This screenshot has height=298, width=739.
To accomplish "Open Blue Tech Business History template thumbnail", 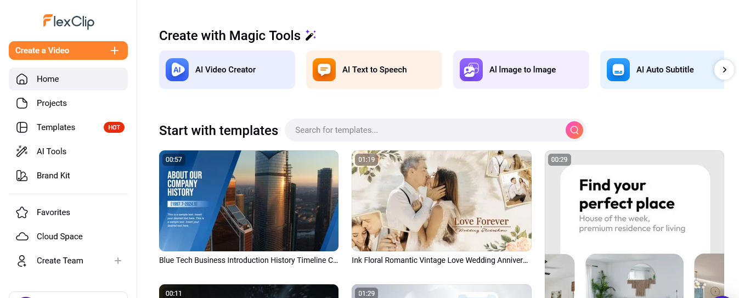I will [x=249, y=201].
